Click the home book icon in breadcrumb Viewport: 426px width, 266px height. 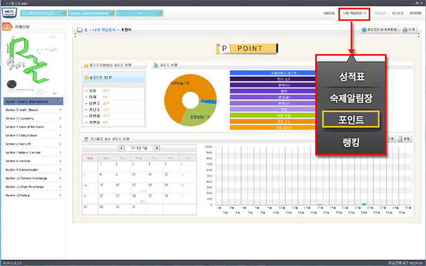80,30
